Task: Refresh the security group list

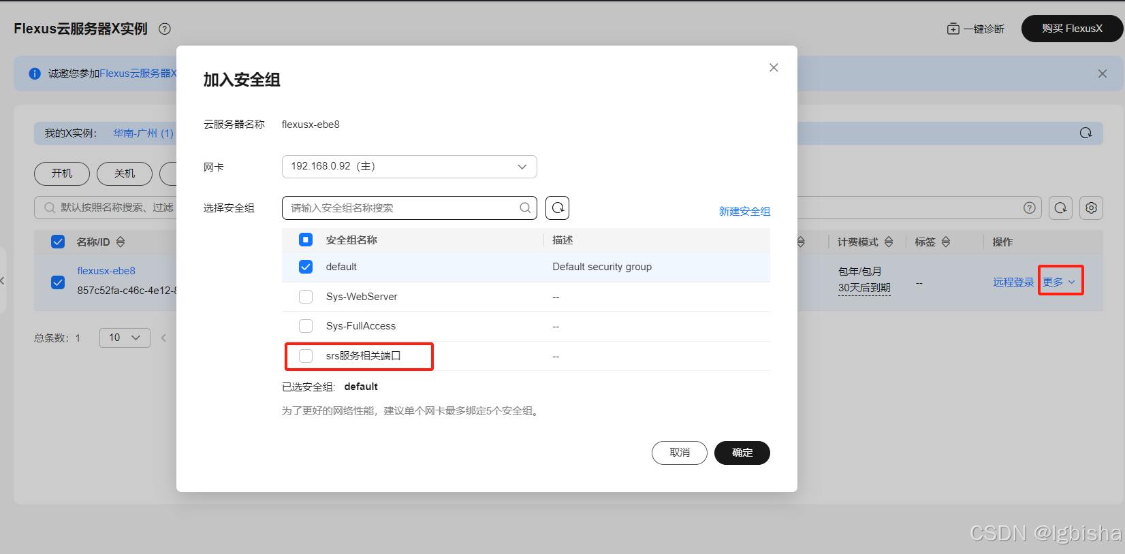Action: point(557,208)
